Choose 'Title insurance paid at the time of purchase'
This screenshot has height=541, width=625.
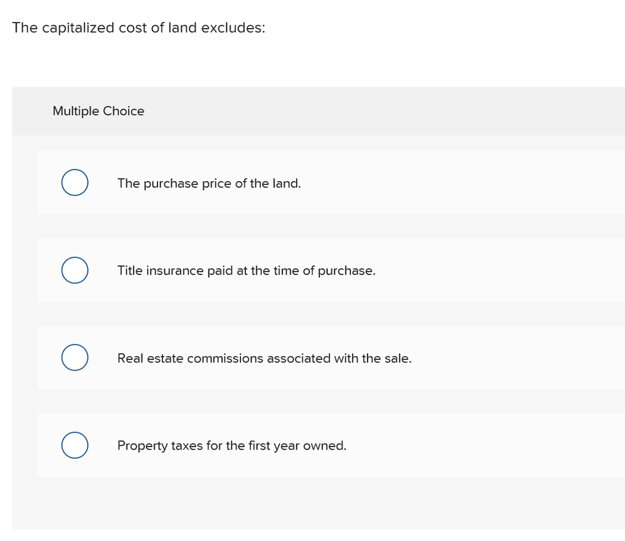click(246, 270)
